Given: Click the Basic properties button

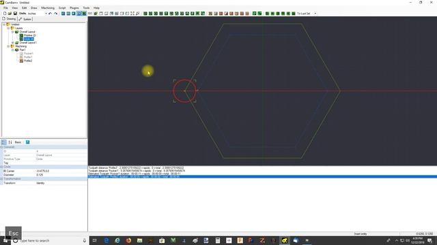Looking at the screenshot, I should [x=18, y=142].
